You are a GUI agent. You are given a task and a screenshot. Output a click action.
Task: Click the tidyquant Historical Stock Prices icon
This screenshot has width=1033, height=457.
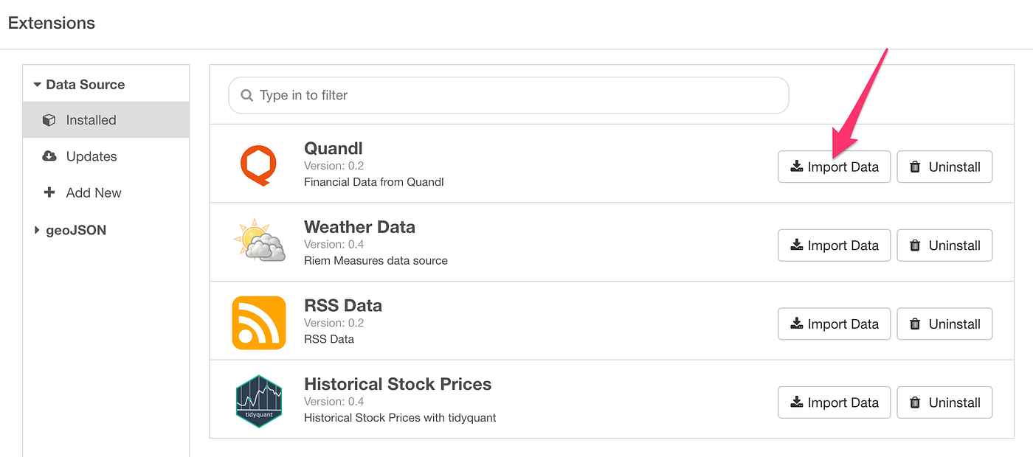(259, 401)
